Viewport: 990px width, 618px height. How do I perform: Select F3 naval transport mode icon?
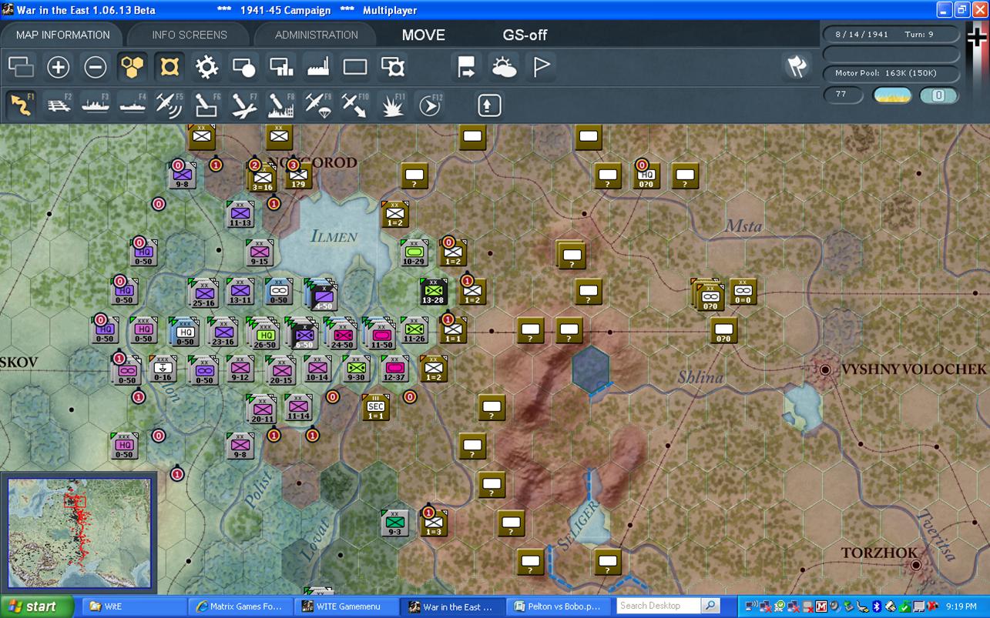[x=96, y=105]
